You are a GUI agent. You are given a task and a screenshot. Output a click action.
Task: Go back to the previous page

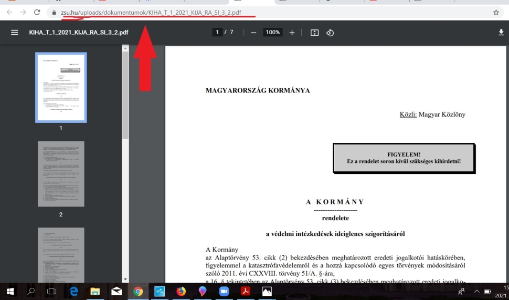(x=9, y=13)
